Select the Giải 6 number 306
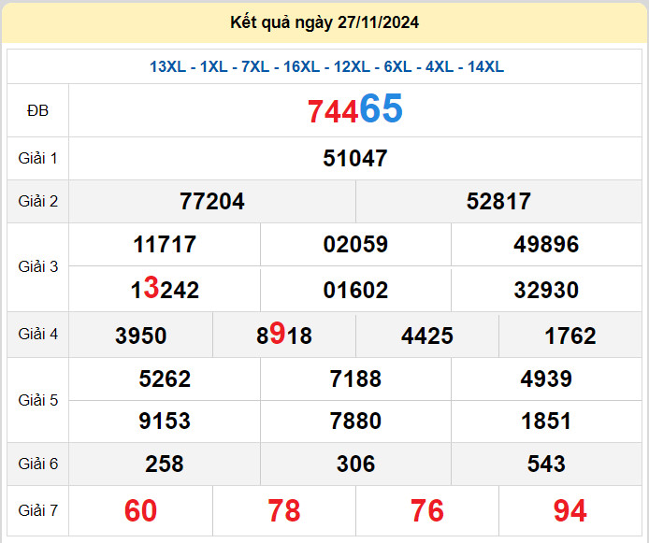This screenshot has height=543, width=649. [355, 464]
